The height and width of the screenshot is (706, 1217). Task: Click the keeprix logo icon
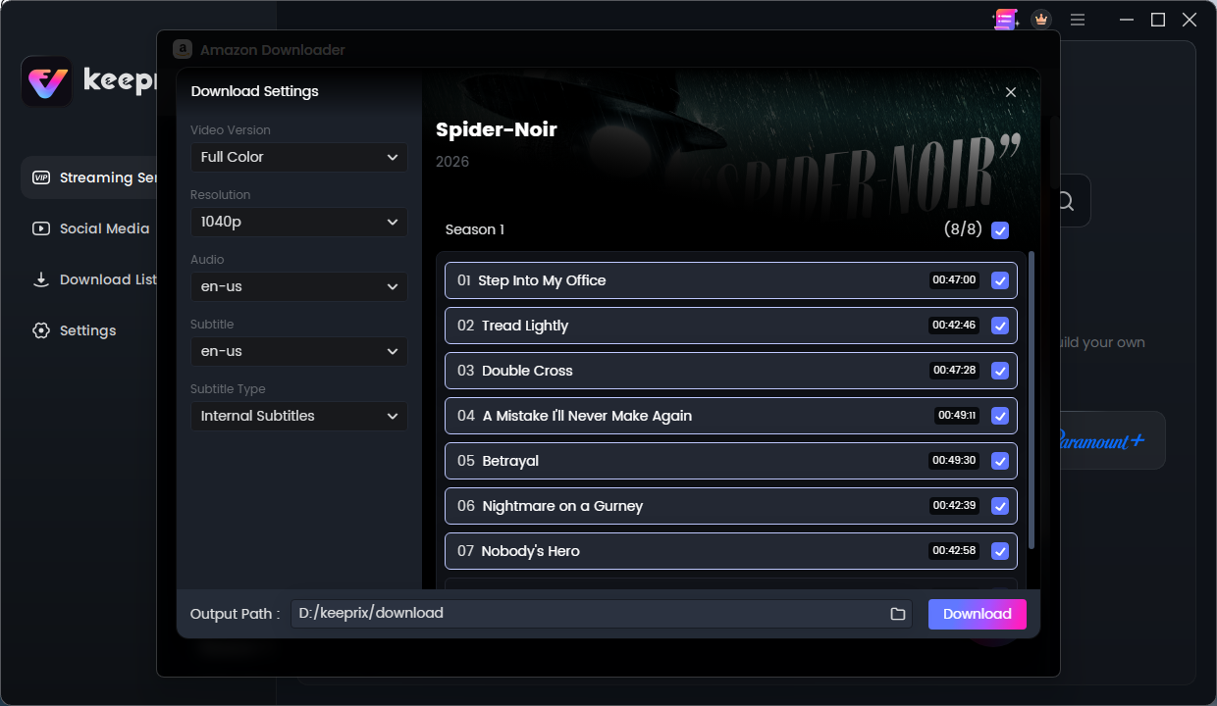(x=46, y=81)
